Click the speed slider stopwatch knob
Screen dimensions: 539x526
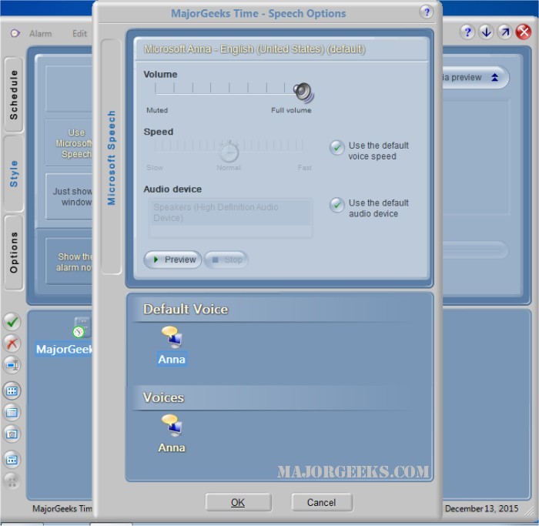(229, 151)
